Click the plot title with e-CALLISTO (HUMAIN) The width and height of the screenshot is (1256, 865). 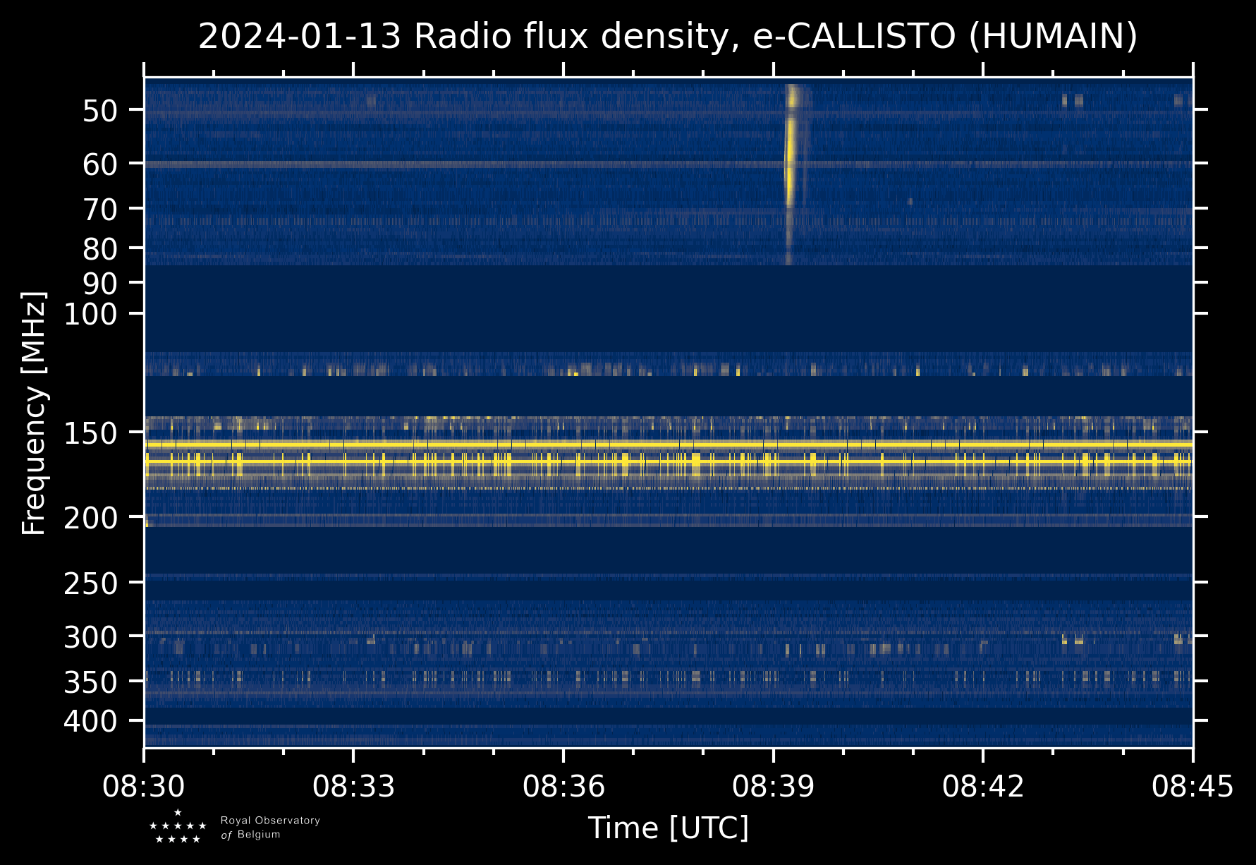coord(667,37)
